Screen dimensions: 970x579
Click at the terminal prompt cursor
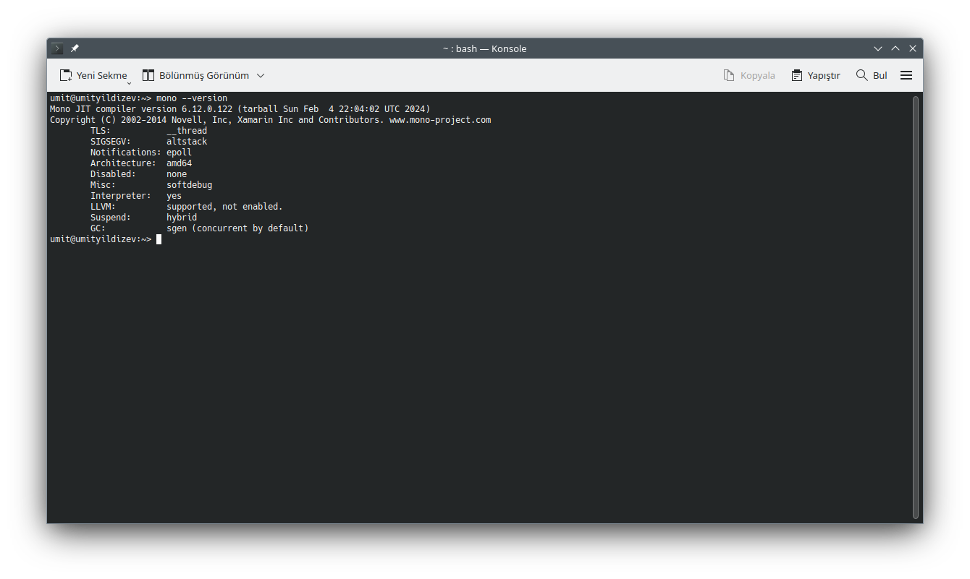(159, 239)
